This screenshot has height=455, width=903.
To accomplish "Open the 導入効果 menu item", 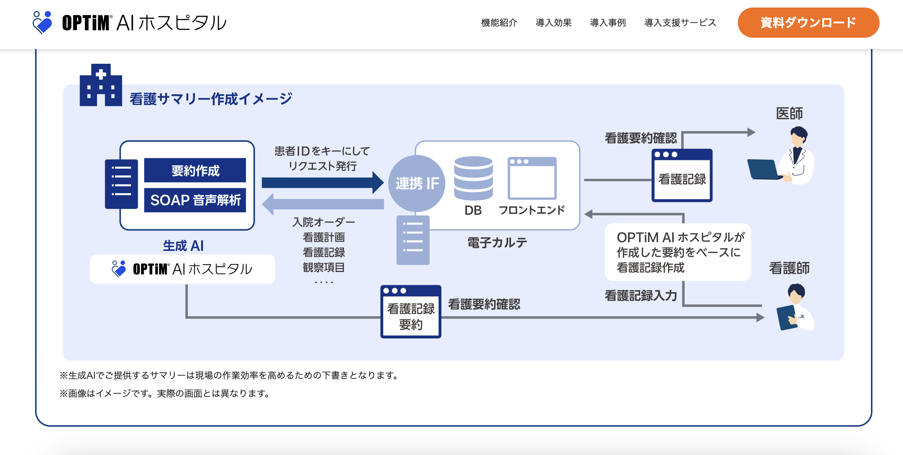I will (x=553, y=23).
